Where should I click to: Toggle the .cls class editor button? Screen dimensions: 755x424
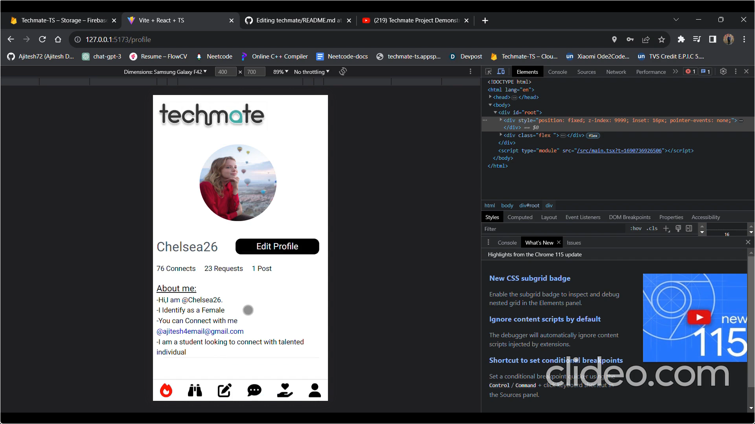652,228
